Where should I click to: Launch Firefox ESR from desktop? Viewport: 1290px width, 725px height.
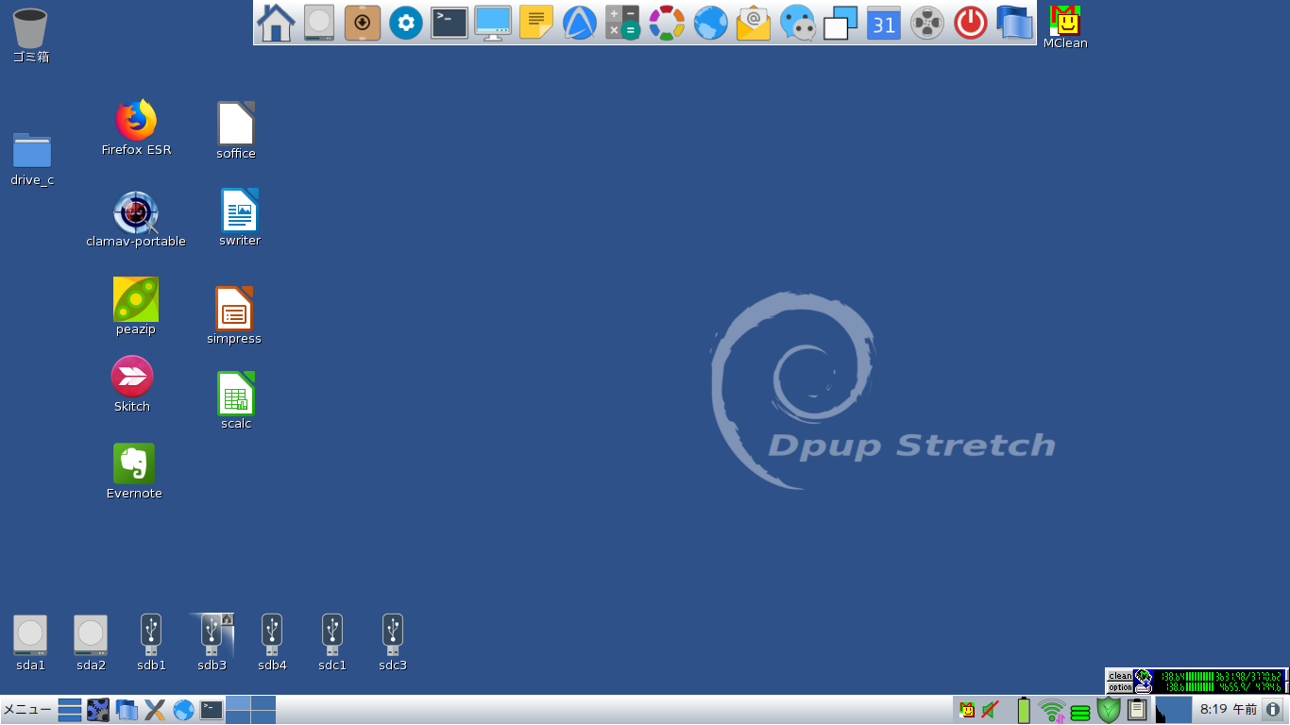(136, 128)
